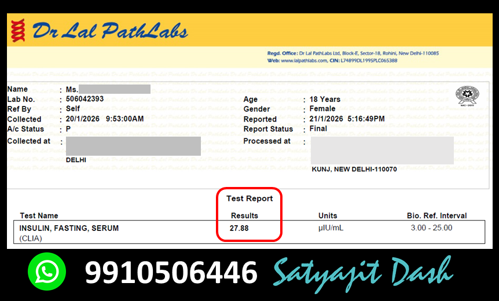Image resolution: width=499 pixels, height=301 pixels.
Task: Click the Gender value Female
Action: pos(322,109)
